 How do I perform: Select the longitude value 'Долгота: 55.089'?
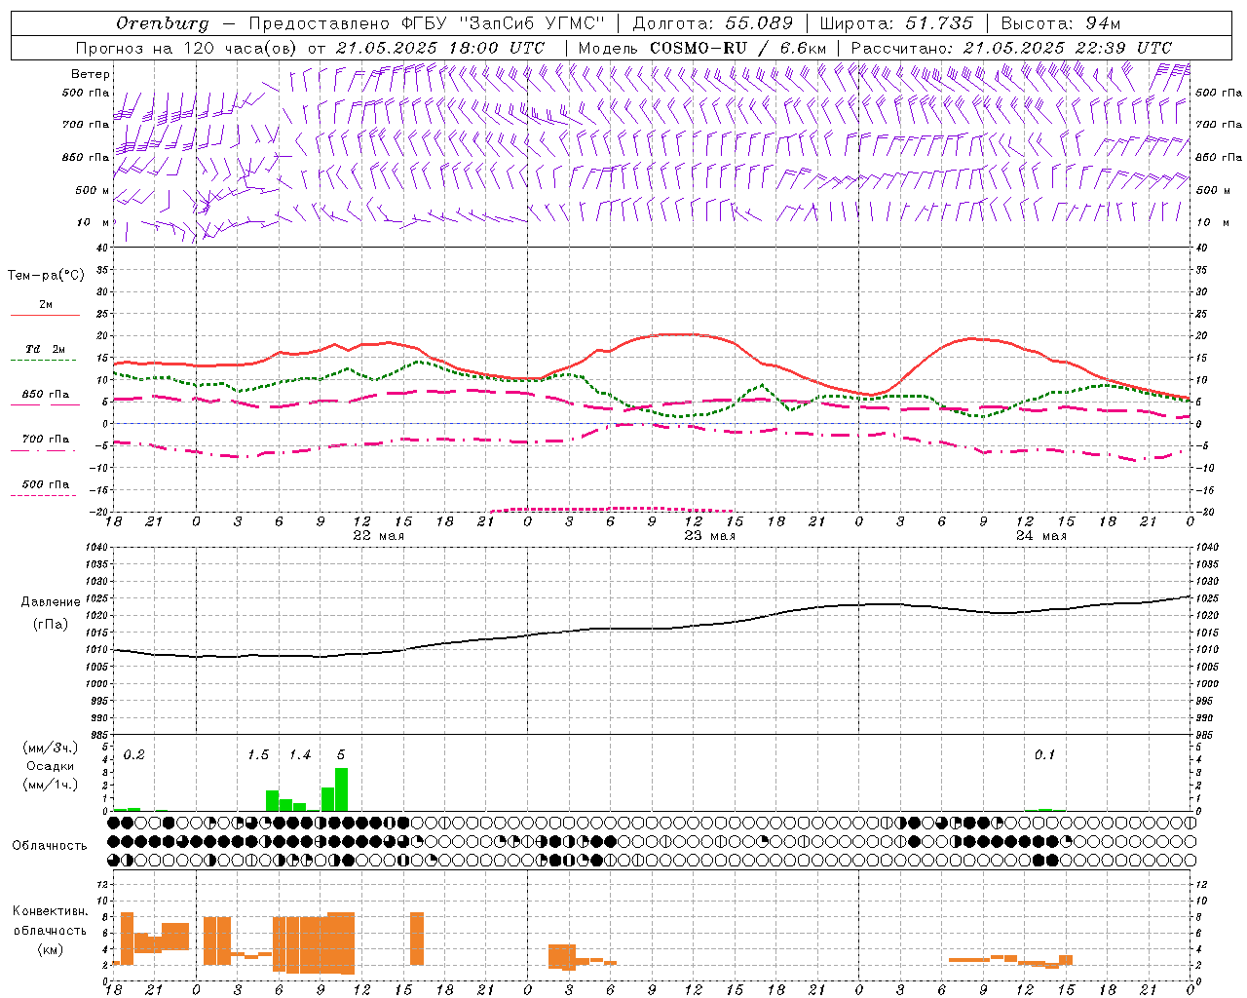pyautogui.click(x=713, y=23)
